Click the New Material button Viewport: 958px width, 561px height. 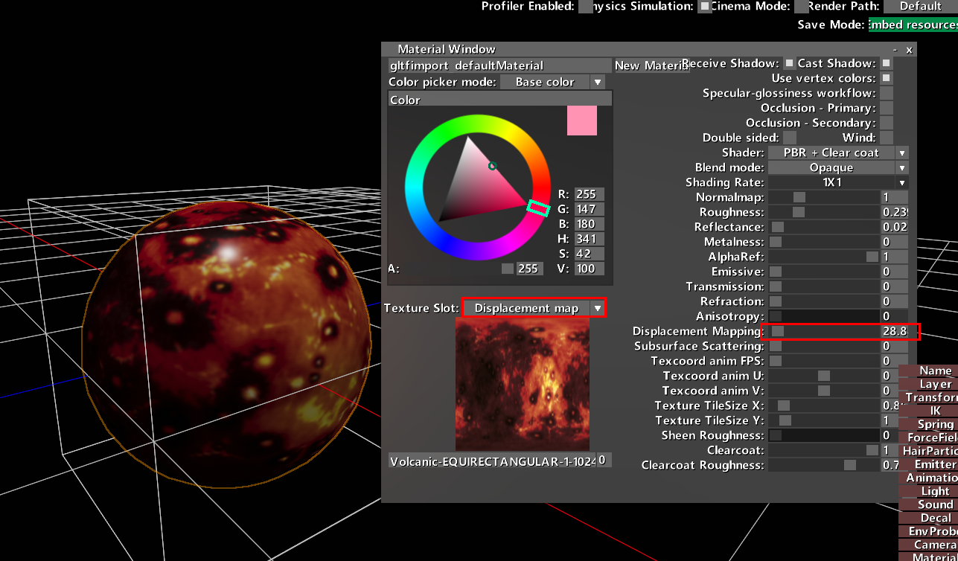651,65
